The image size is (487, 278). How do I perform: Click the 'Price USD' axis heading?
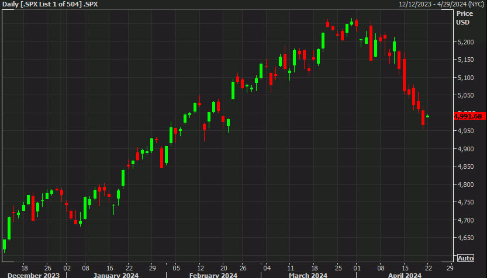(x=464, y=18)
